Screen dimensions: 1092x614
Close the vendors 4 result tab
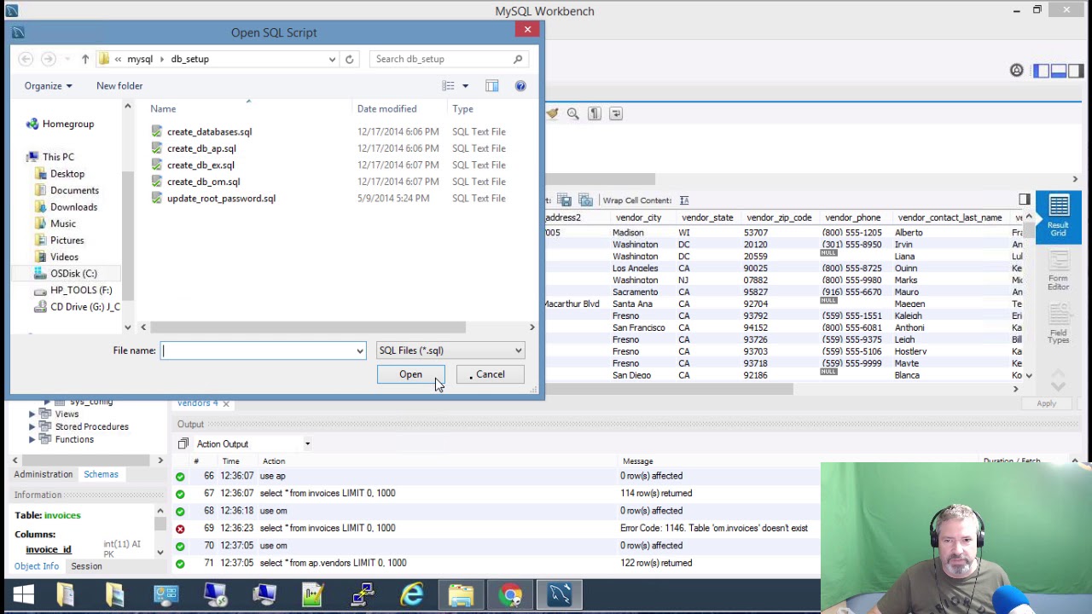(226, 403)
